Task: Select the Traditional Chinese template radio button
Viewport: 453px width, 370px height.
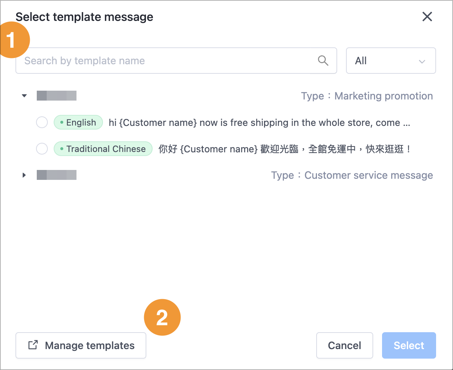Action: click(42, 149)
